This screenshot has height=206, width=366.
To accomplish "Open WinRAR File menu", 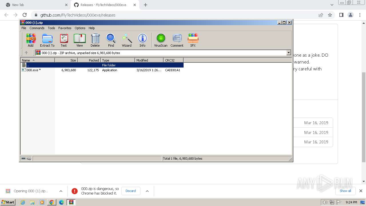I will [x=24, y=28].
